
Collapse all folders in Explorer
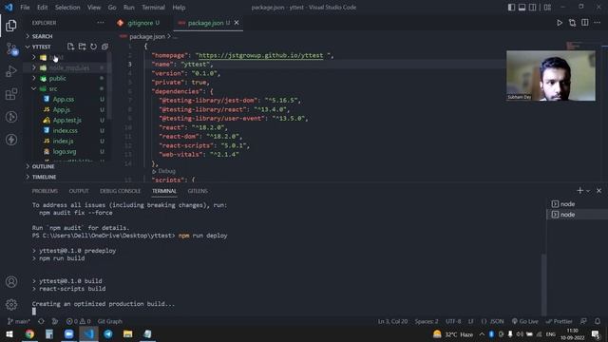click(x=104, y=47)
